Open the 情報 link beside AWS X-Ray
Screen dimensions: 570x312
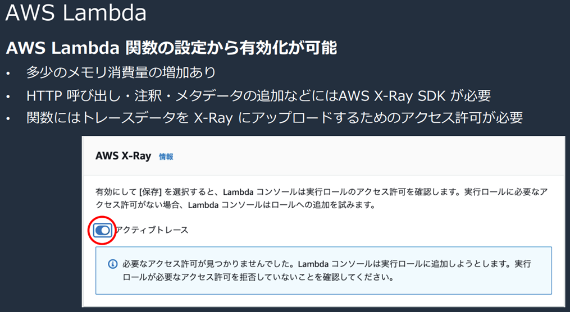[x=166, y=157]
